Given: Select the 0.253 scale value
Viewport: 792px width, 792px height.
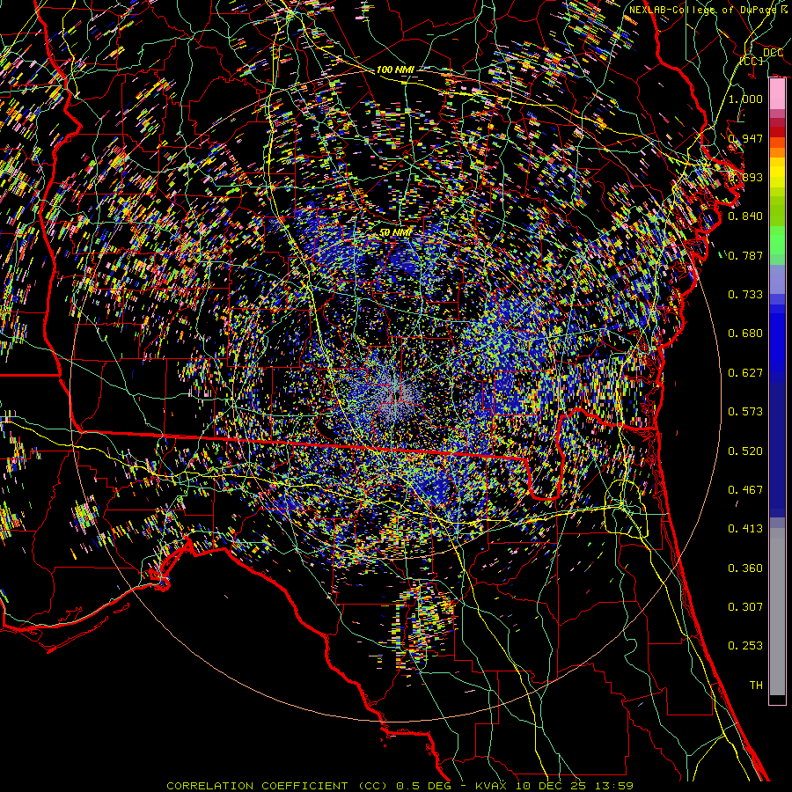Looking at the screenshot, I should 745,646.
